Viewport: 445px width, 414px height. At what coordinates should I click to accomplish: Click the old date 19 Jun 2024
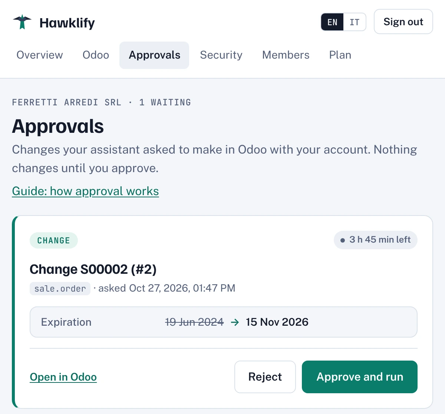click(194, 322)
